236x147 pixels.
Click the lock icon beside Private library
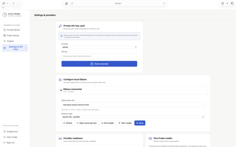pos(4,30)
